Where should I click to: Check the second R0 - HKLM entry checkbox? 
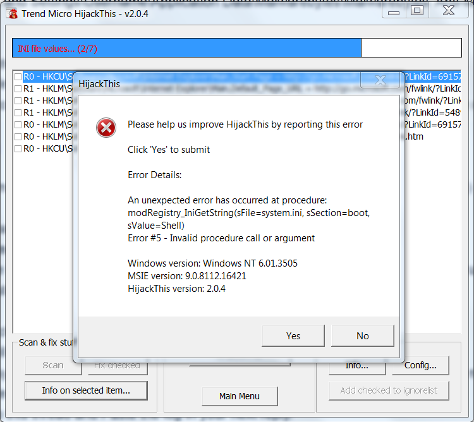coord(18,137)
